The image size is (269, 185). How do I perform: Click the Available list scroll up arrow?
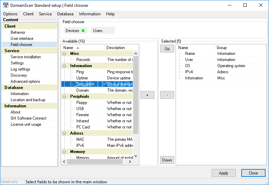136,53
